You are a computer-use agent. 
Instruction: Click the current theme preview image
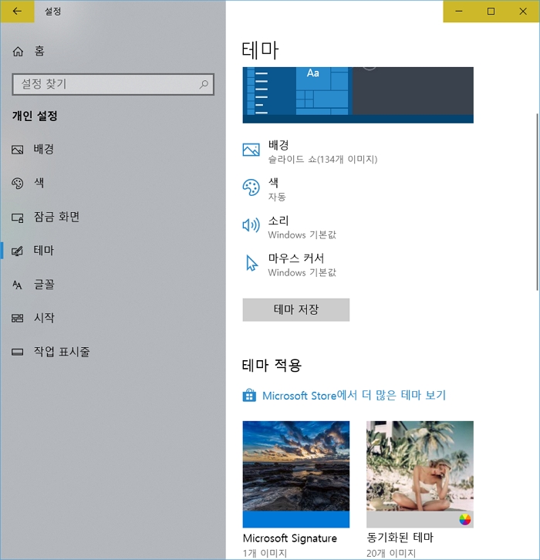(358, 95)
